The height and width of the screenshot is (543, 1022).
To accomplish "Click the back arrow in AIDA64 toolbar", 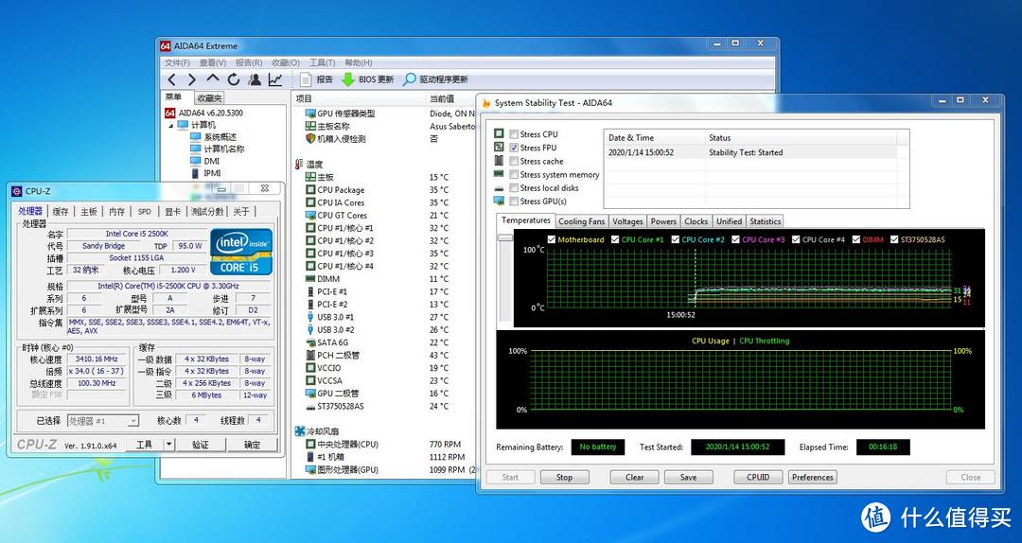I will click(x=171, y=79).
